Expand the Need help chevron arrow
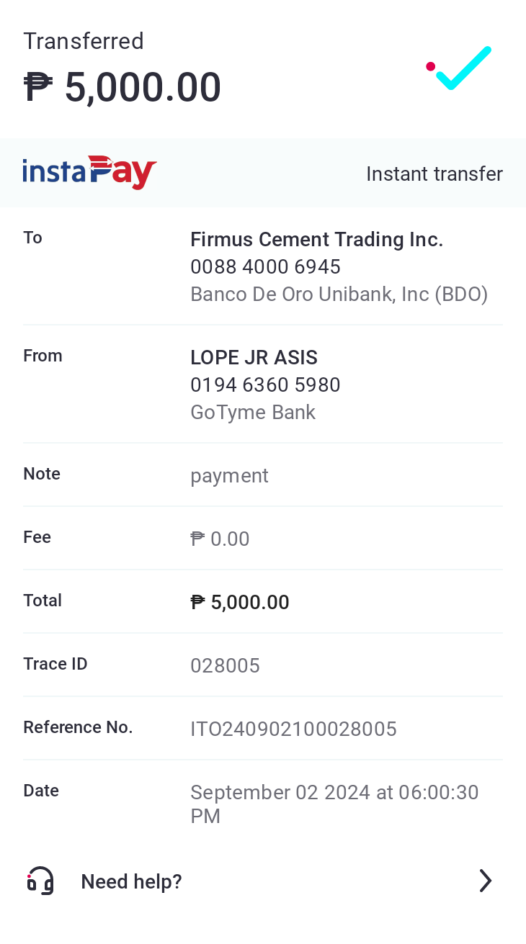The height and width of the screenshot is (944, 526). click(486, 881)
